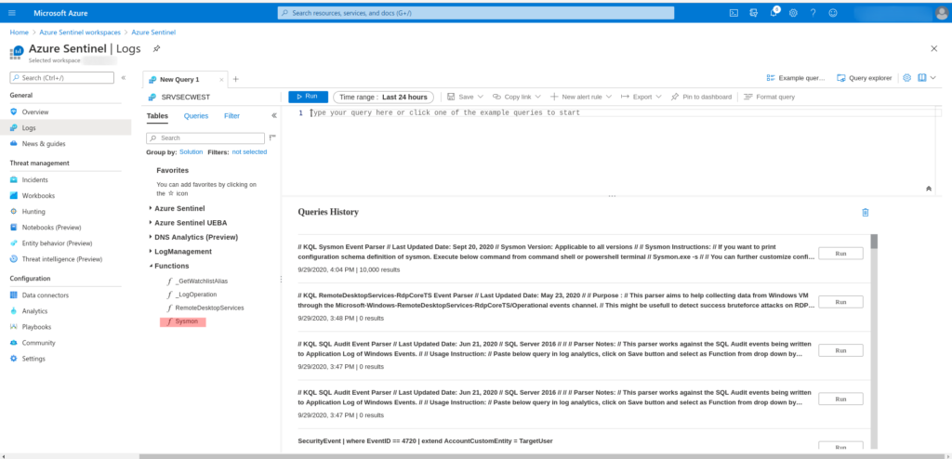Screen dimensions: 952x459
Task: Open portal settings gear in the header
Action: click(793, 13)
